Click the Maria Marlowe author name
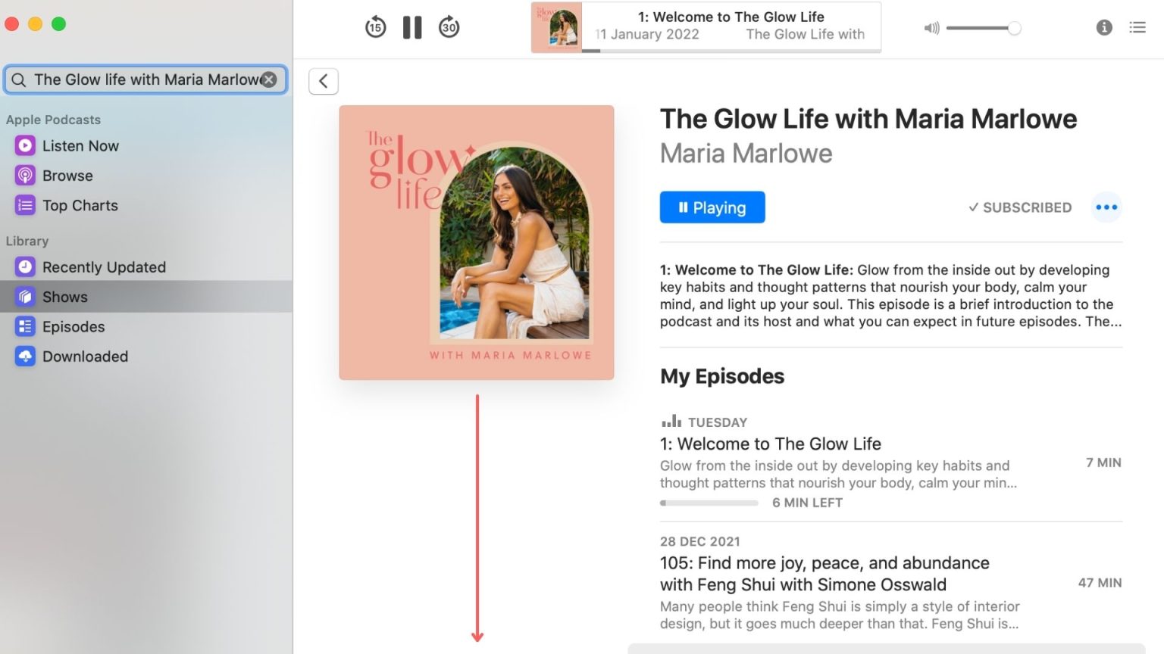This screenshot has width=1164, height=654. point(746,154)
